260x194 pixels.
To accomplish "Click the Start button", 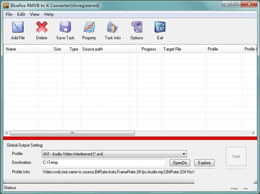I will tap(236, 156).
